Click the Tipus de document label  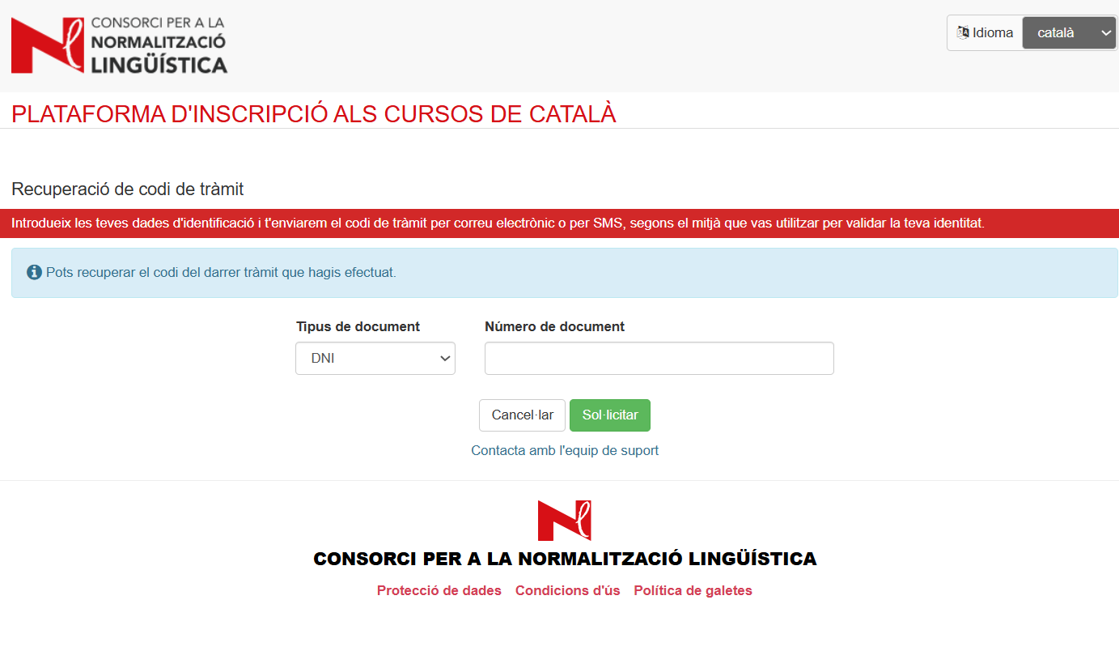(x=358, y=327)
